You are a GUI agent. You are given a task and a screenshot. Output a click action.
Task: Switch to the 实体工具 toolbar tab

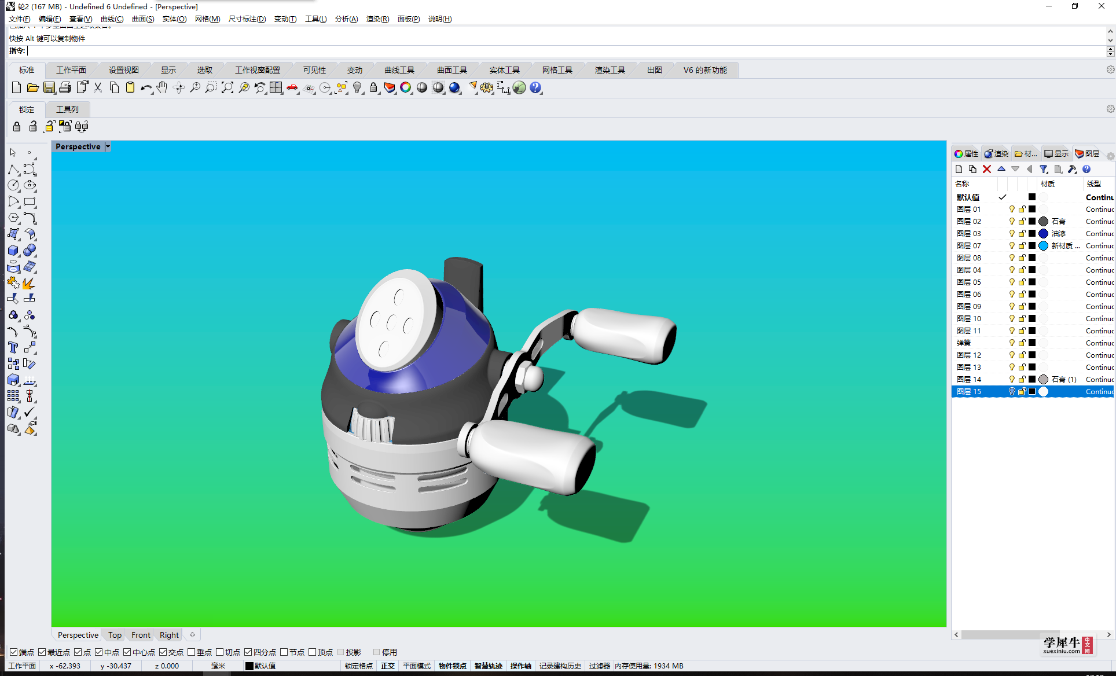(x=504, y=70)
